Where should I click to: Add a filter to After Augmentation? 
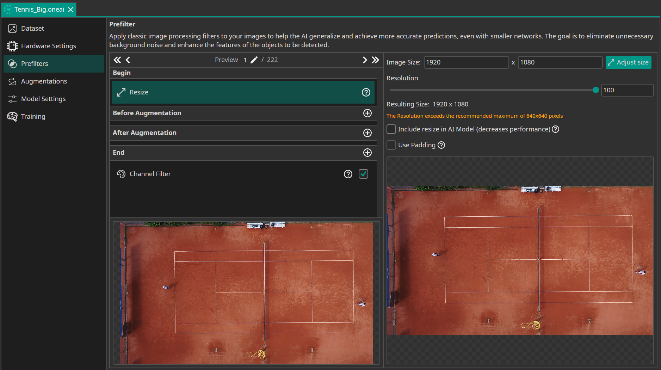[367, 133]
